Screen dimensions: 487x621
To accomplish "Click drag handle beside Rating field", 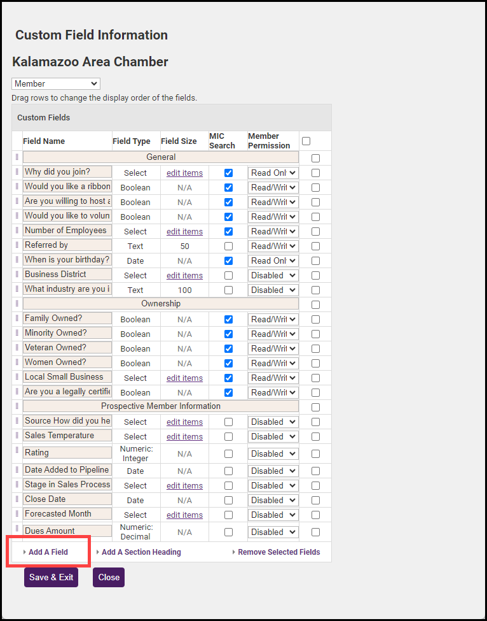I will click(x=17, y=451).
